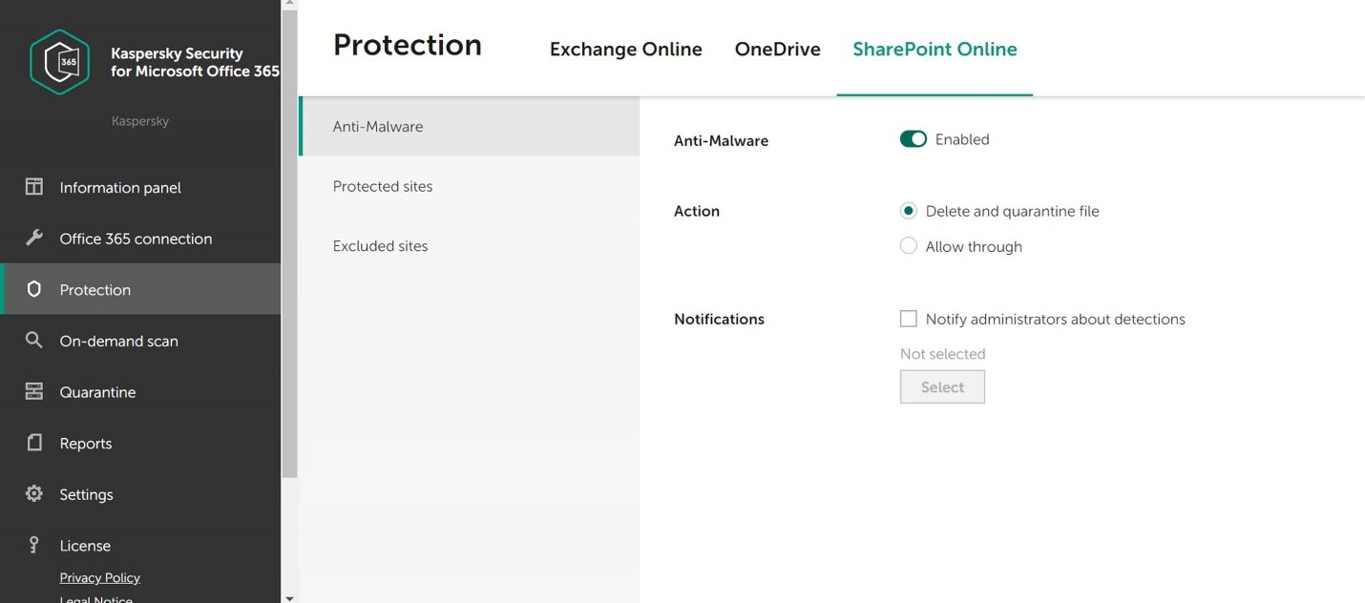This screenshot has height=603, width=1365.
Task: Switch to the OneDrive tab
Action: pos(778,50)
